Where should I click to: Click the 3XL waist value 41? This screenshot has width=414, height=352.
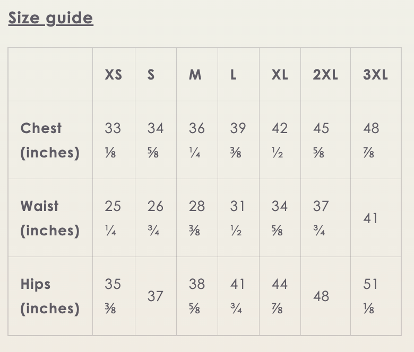tap(370, 218)
